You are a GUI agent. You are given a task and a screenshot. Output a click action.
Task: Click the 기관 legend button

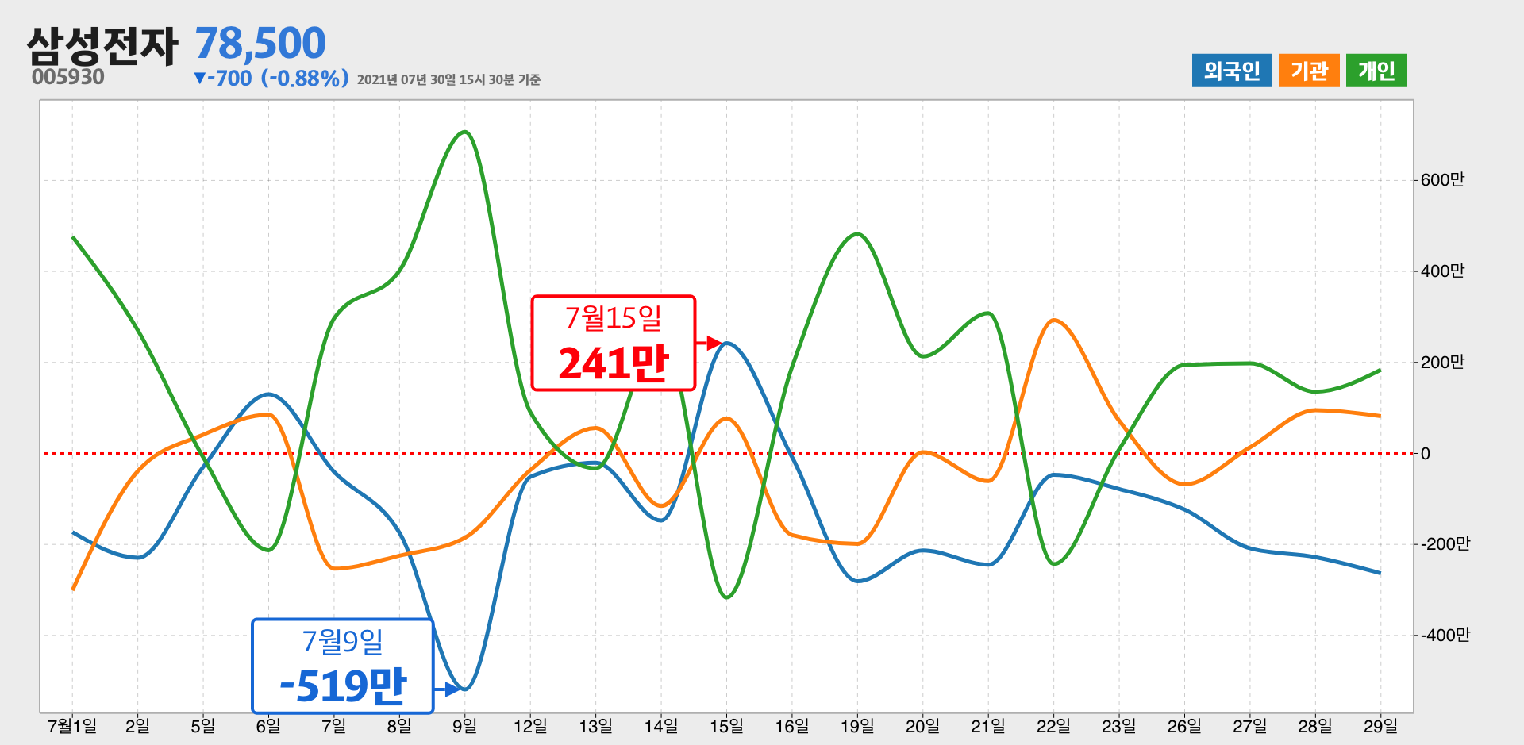(x=1309, y=71)
